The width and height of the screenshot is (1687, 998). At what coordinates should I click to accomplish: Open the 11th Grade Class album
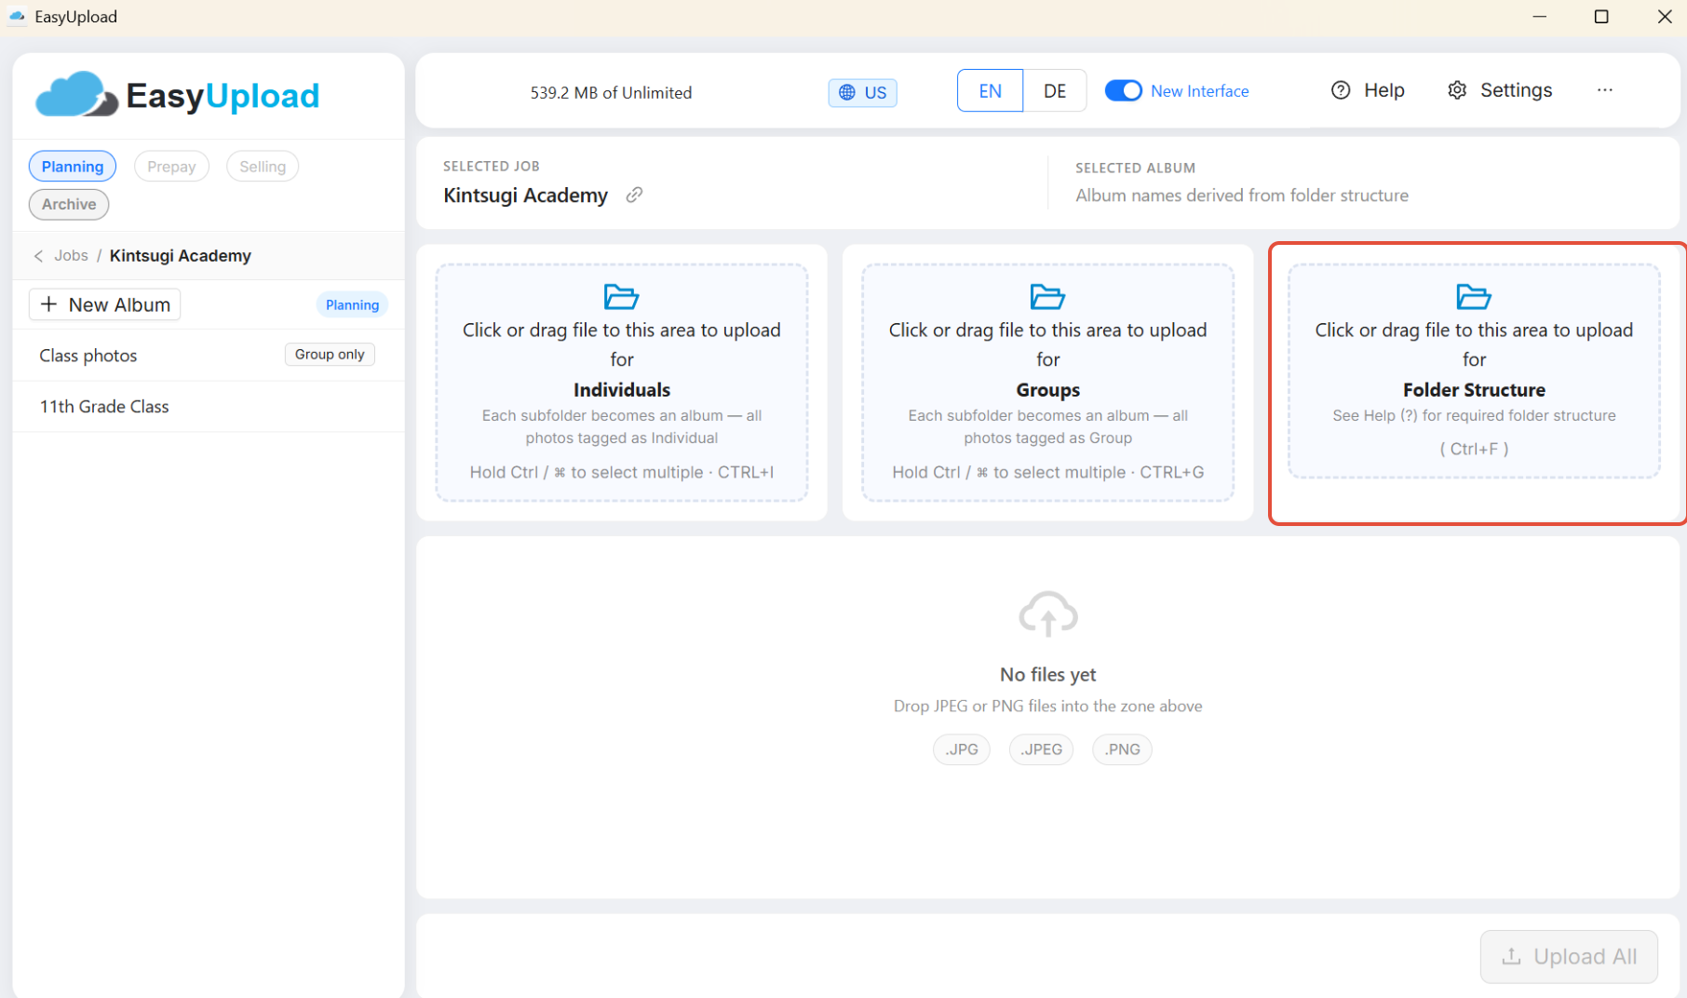(x=209, y=407)
